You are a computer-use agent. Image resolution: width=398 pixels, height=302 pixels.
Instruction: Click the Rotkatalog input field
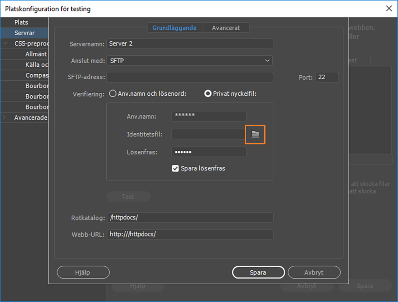(190, 218)
